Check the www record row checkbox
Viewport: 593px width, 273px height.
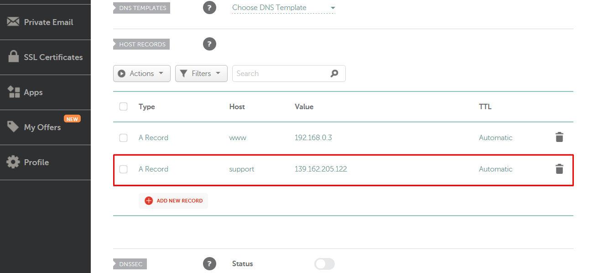coord(123,137)
